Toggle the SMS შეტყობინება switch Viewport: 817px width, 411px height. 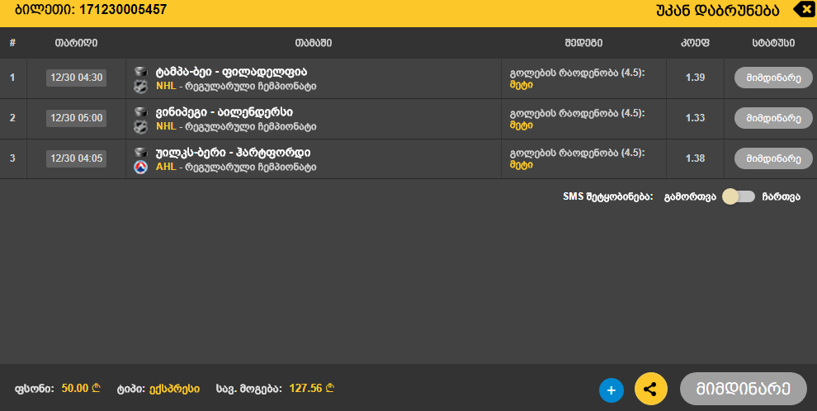pos(739,196)
